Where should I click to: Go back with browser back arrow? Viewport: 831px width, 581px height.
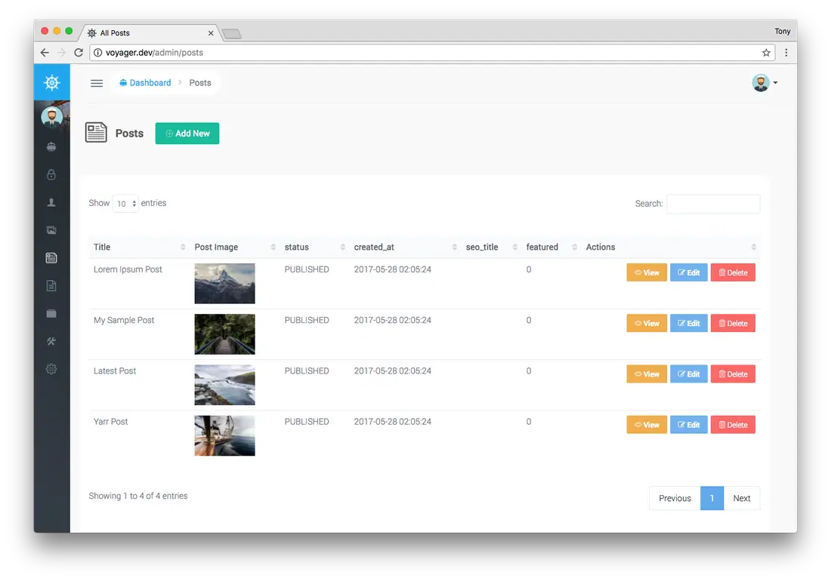45,52
